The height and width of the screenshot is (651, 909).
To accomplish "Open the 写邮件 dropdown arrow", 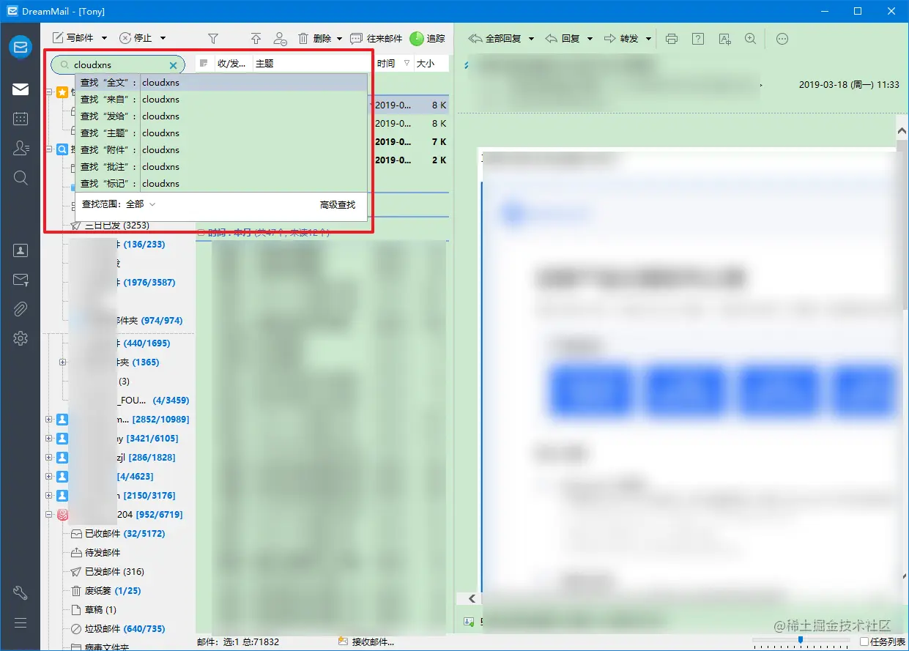I will tap(104, 38).
